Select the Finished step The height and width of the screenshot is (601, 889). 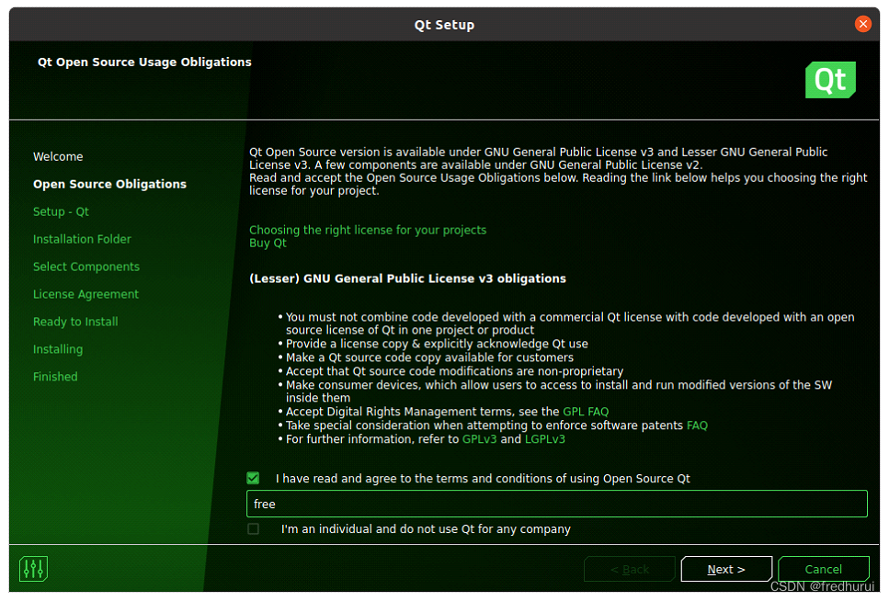pos(55,377)
